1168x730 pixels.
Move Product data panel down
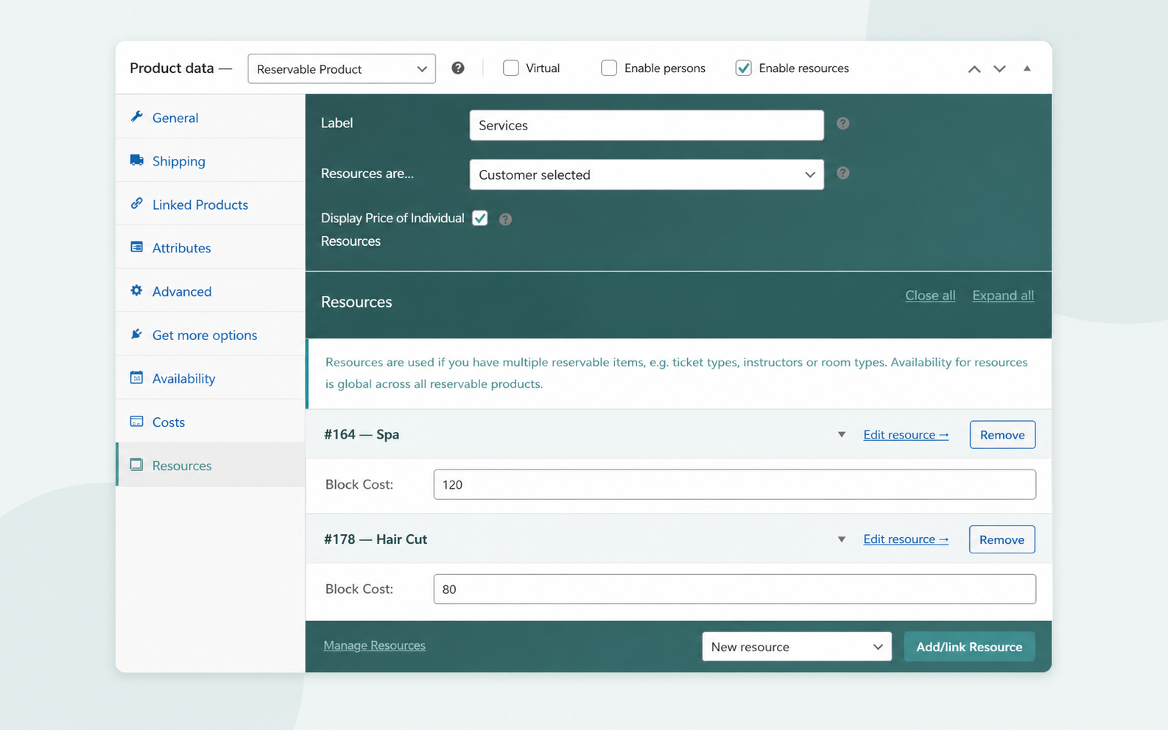coord(999,68)
